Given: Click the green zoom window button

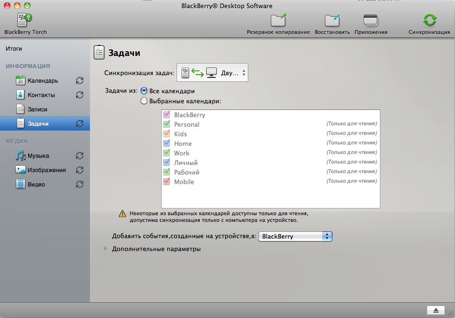Looking at the screenshot, I should [x=27, y=6].
